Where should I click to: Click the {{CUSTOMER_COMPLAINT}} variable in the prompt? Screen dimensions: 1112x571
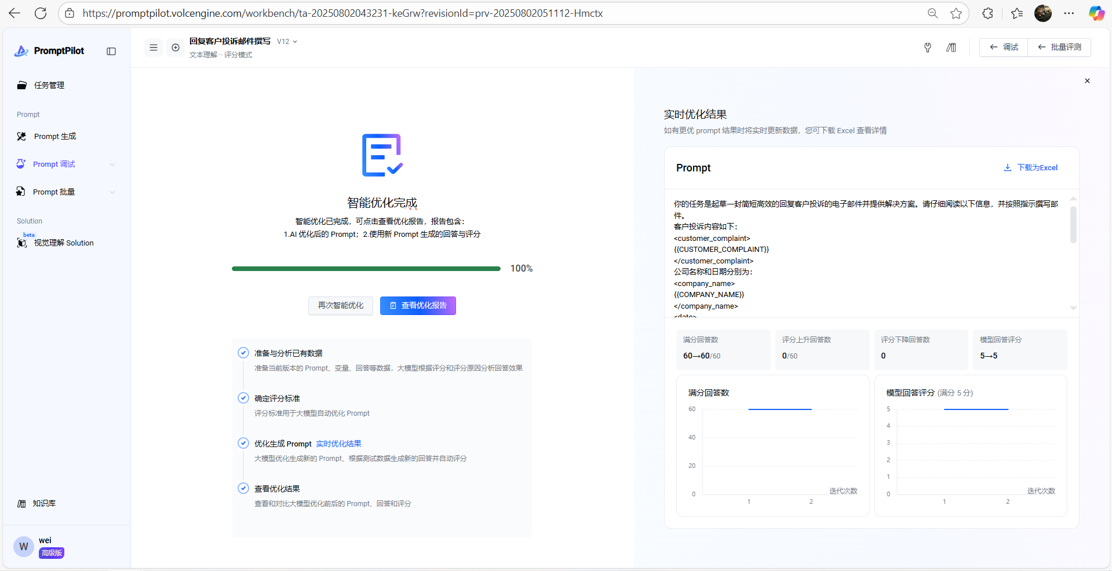(721, 250)
